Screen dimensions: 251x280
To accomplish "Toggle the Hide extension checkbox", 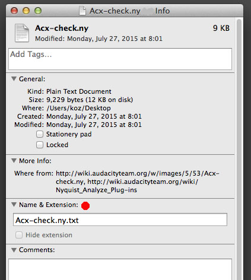I will (x=19, y=235).
